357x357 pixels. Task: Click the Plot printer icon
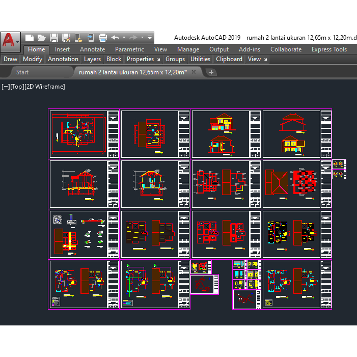click(x=103, y=38)
